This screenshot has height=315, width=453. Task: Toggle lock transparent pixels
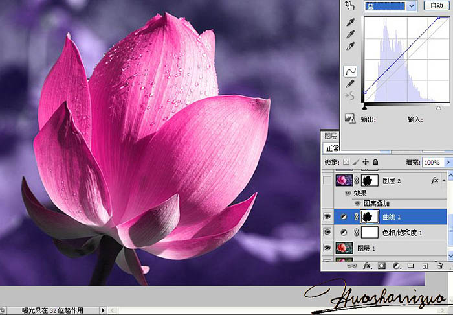(x=346, y=162)
